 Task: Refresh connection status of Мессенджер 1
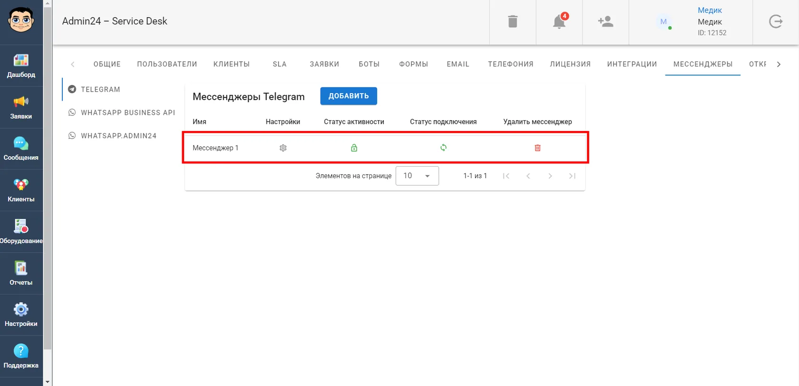click(443, 148)
